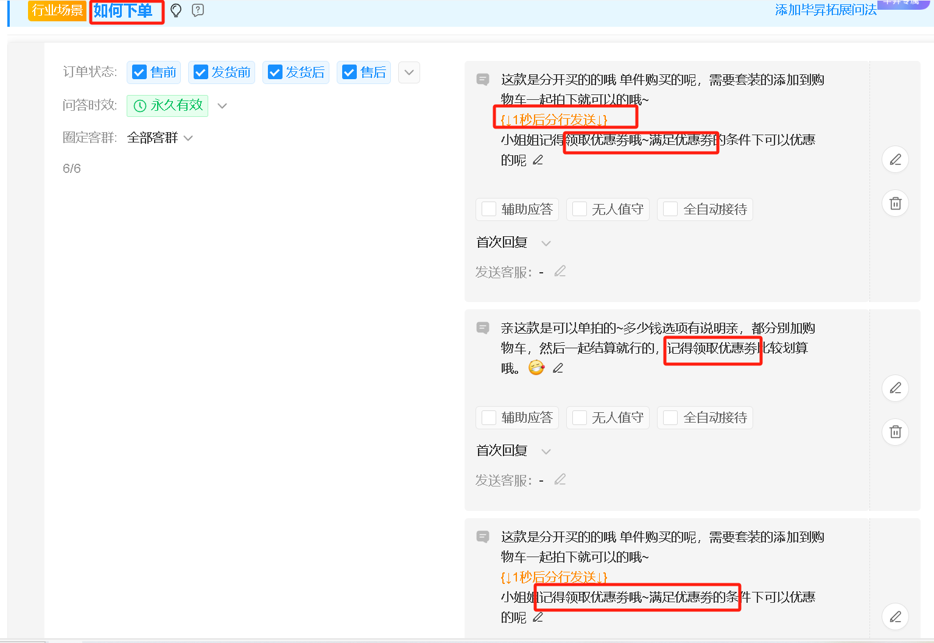This screenshot has height=643, width=934.
Task: Uncheck the 发货前 order status
Action: [x=201, y=72]
